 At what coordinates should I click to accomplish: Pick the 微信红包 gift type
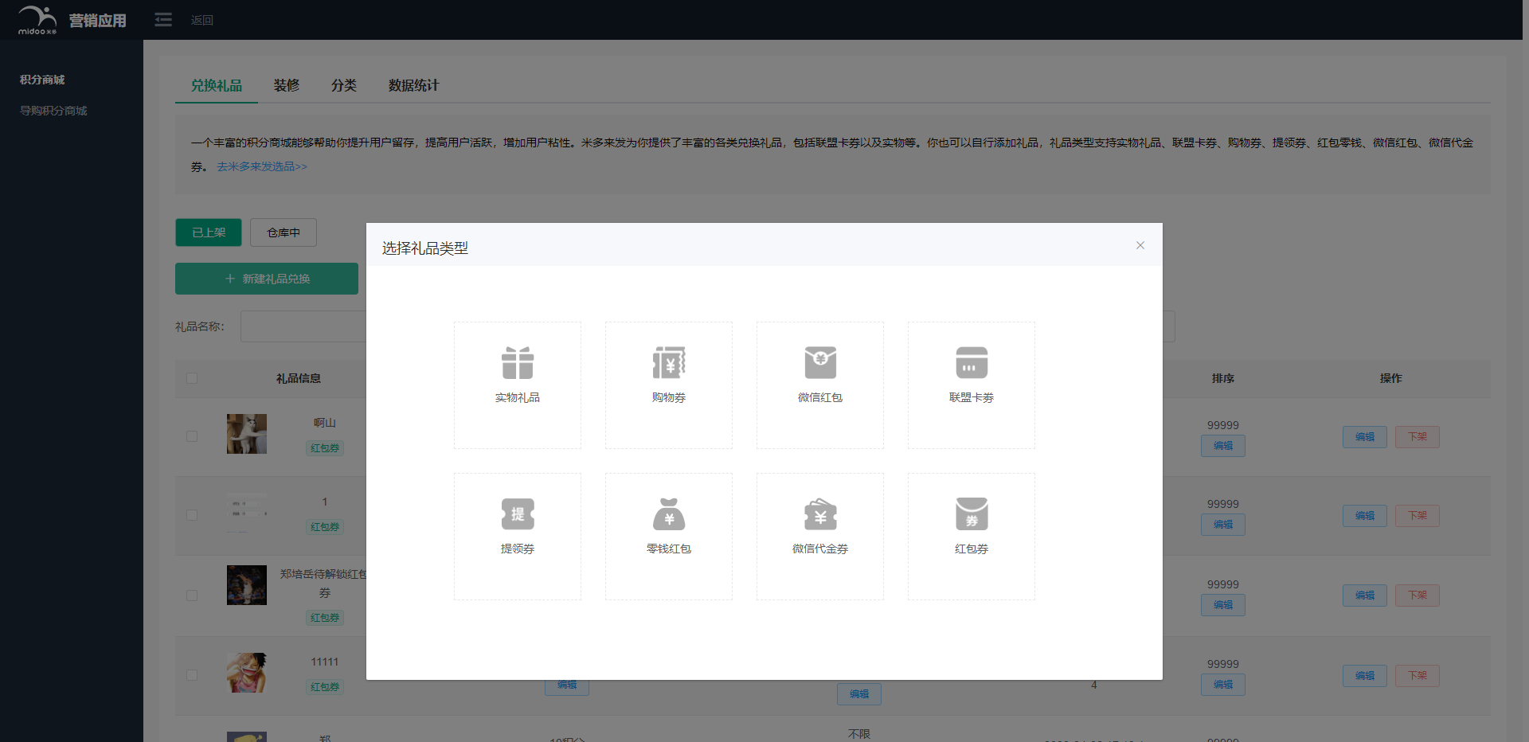820,385
